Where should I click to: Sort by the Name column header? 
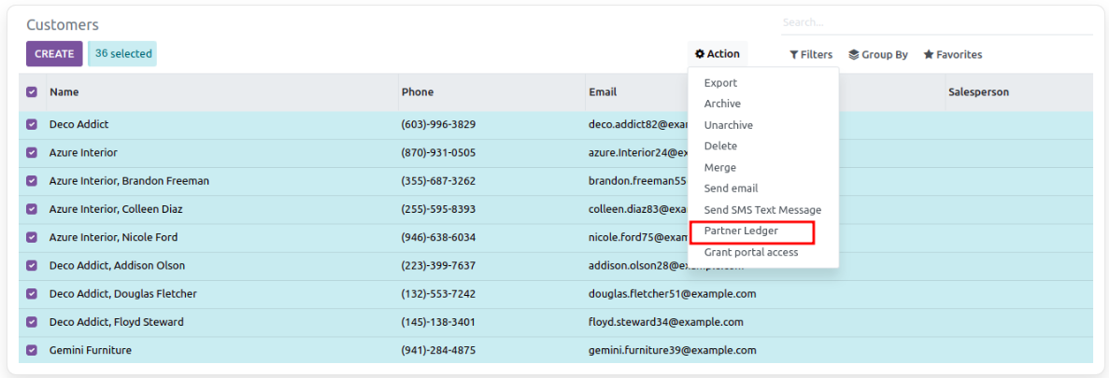64,92
